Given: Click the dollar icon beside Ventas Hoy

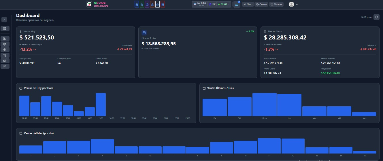Looking at the screenshot, I should [21, 31].
